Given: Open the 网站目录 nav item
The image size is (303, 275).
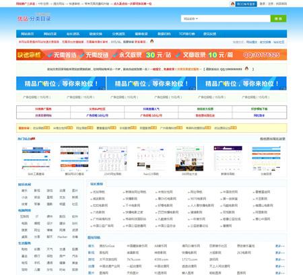Looking at the screenshot, I should tap(50, 34).
